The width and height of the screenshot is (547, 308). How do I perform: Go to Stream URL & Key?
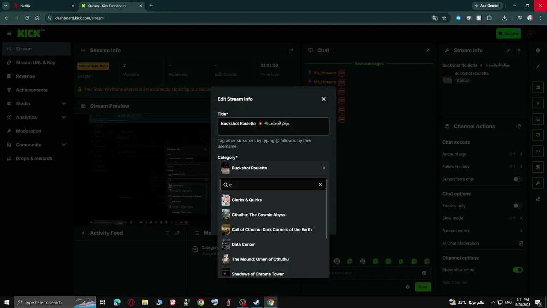pos(36,62)
